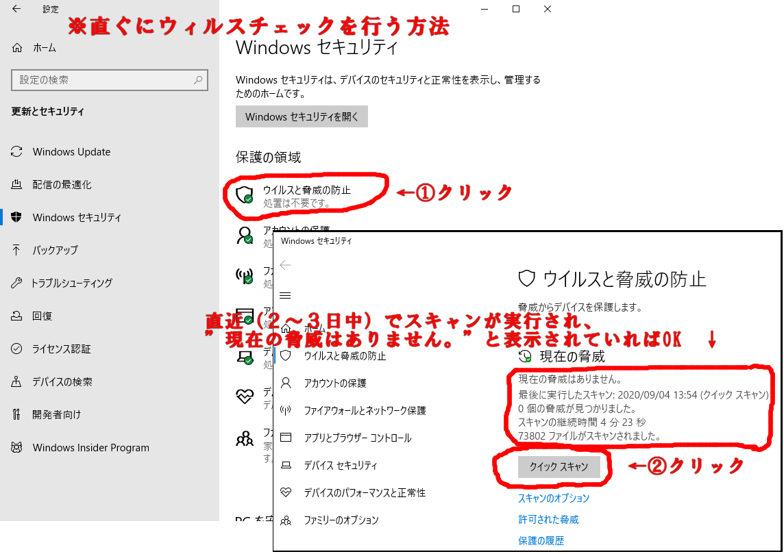
Task: Start a scan with the クイック スキャン button
Action: 559,466
